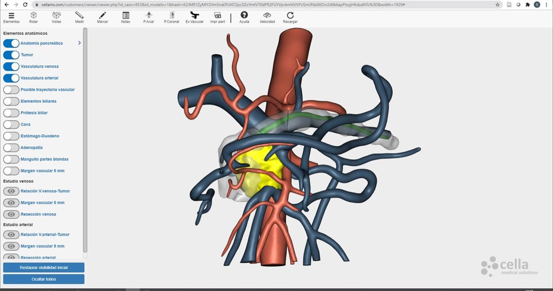Open the Velocidad speed option
This screenshot has width=553, height=291.
coord(267,17)
